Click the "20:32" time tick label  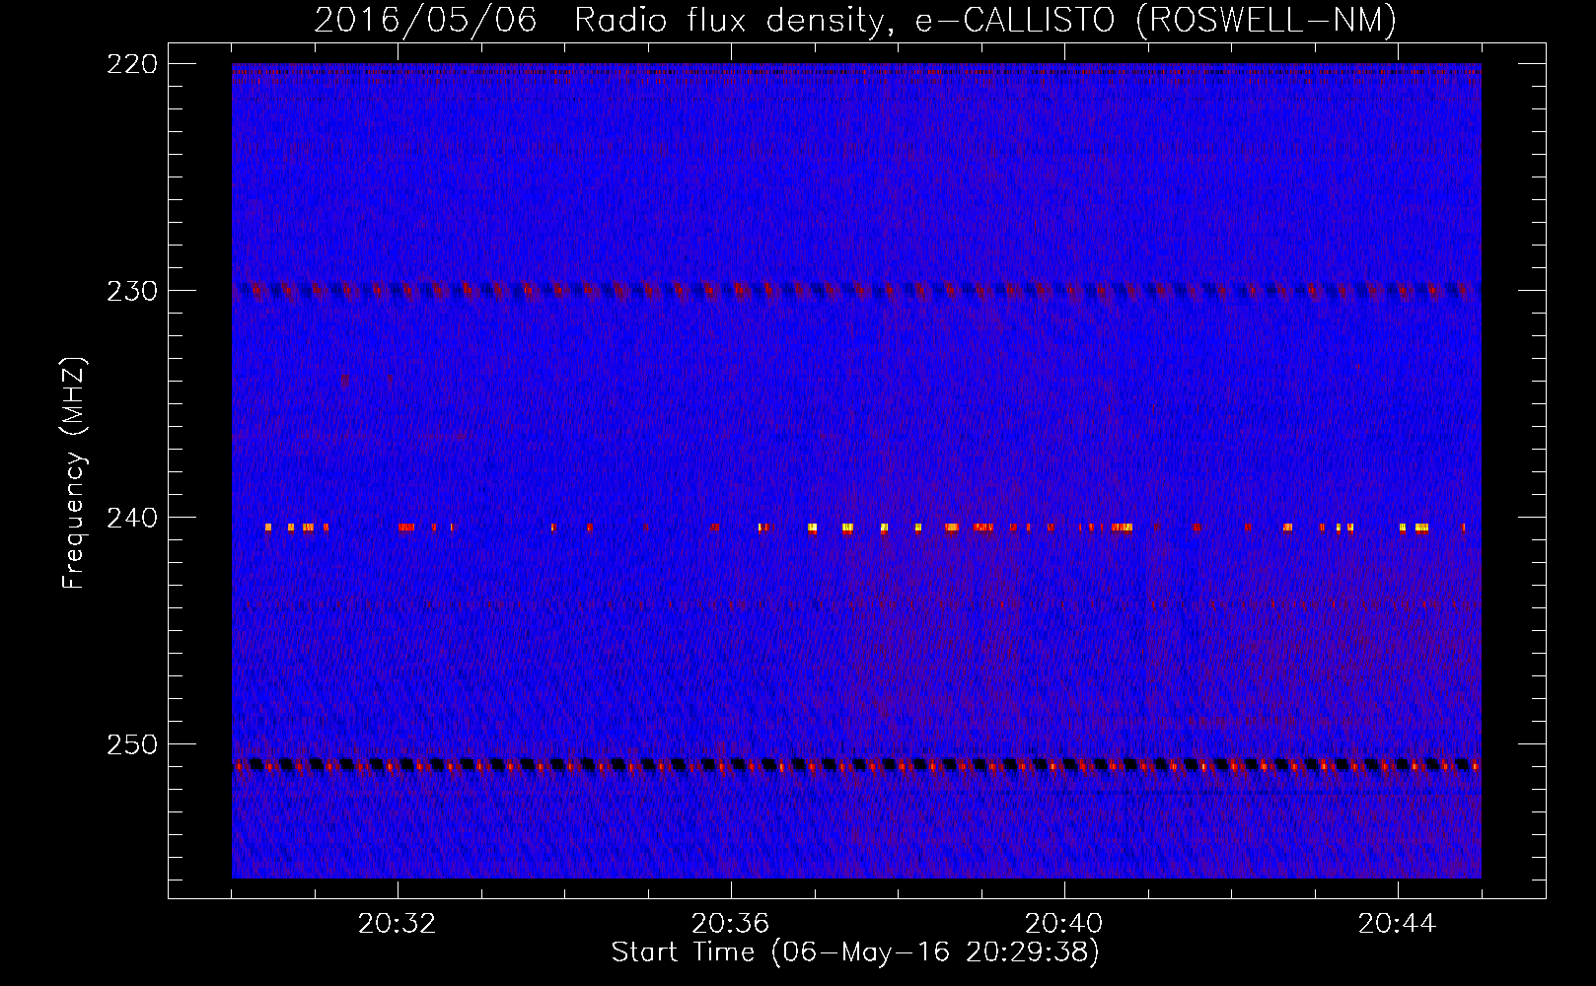(397, 924)
